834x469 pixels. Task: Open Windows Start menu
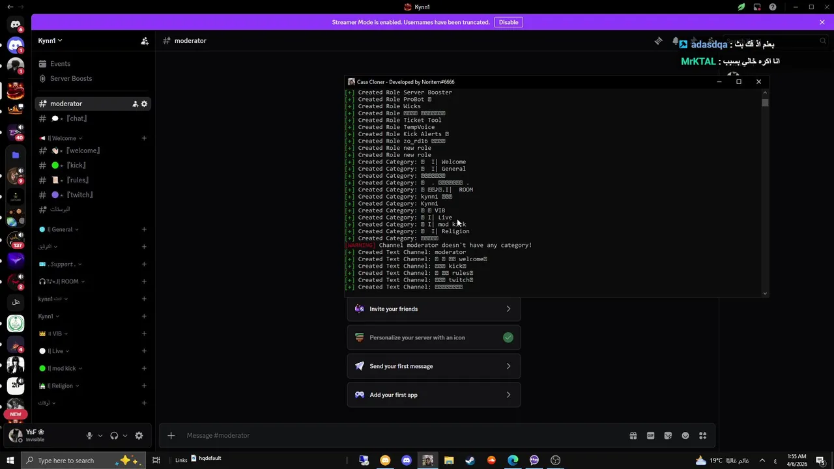click(x=10, y=461)
